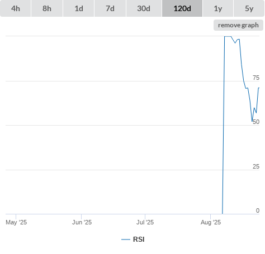The height and width of the screenshot is (254, 265).
Task: Click the 50 value axis label
Action: point(256,122)
